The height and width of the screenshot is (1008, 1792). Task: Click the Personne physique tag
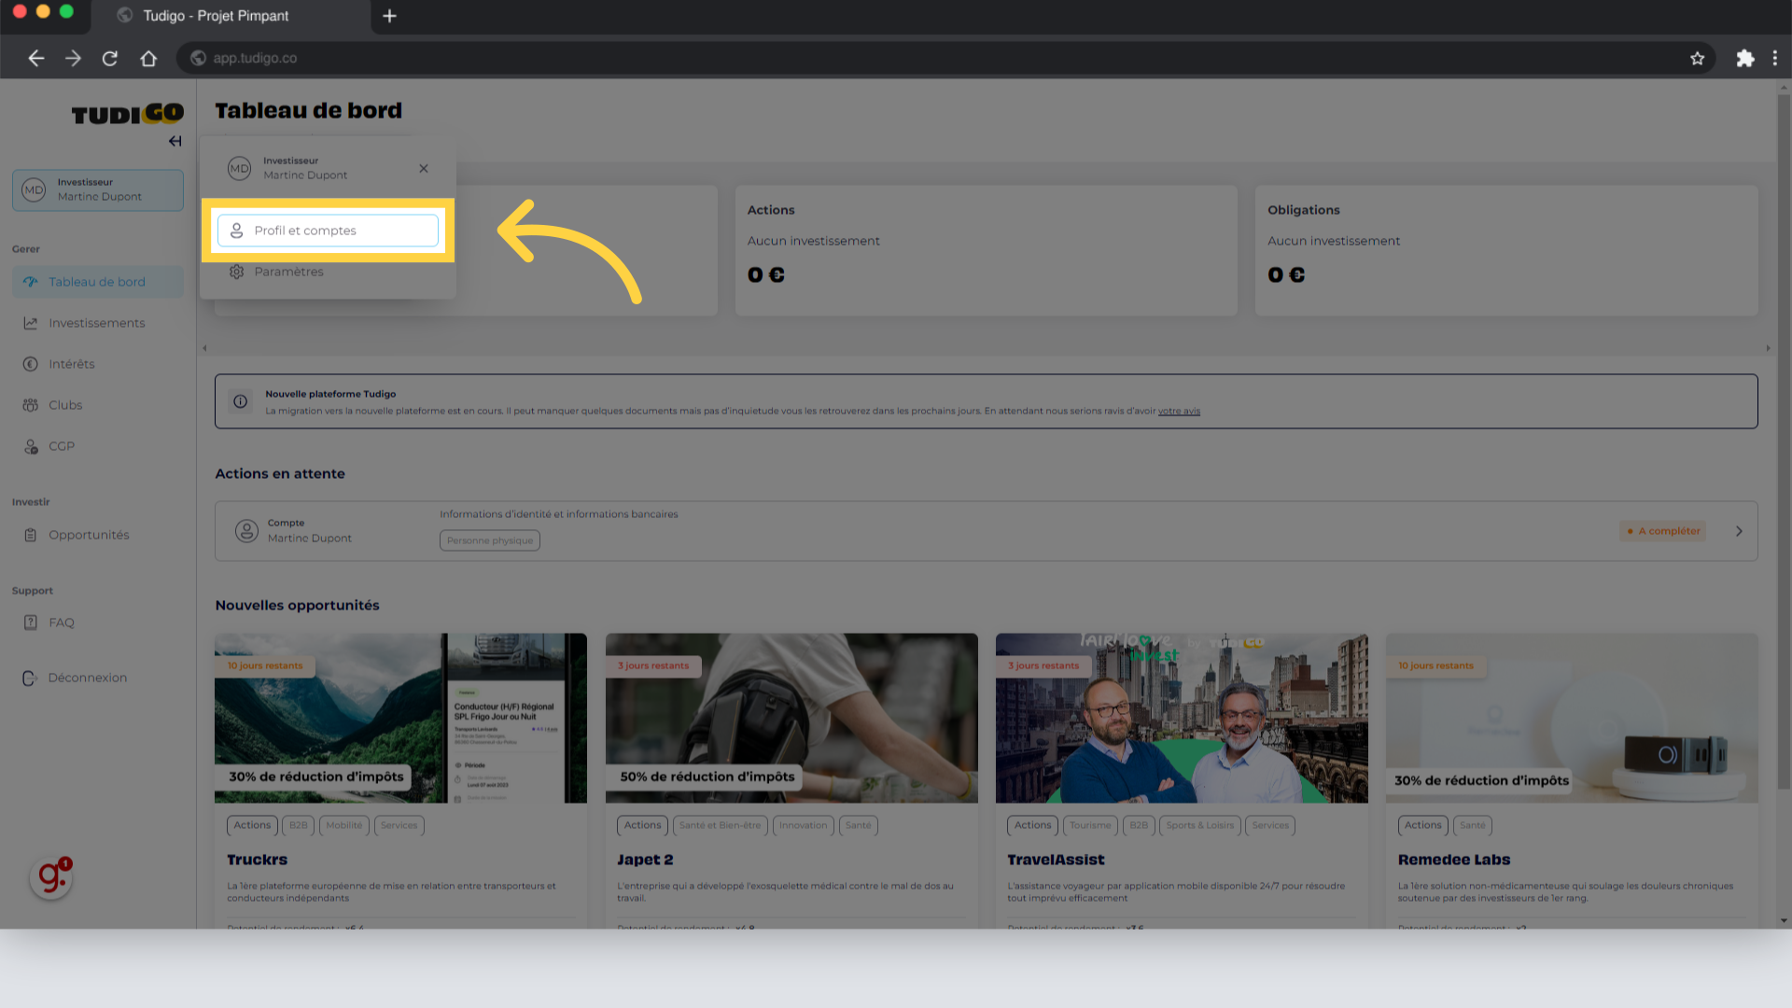point(490,540)
